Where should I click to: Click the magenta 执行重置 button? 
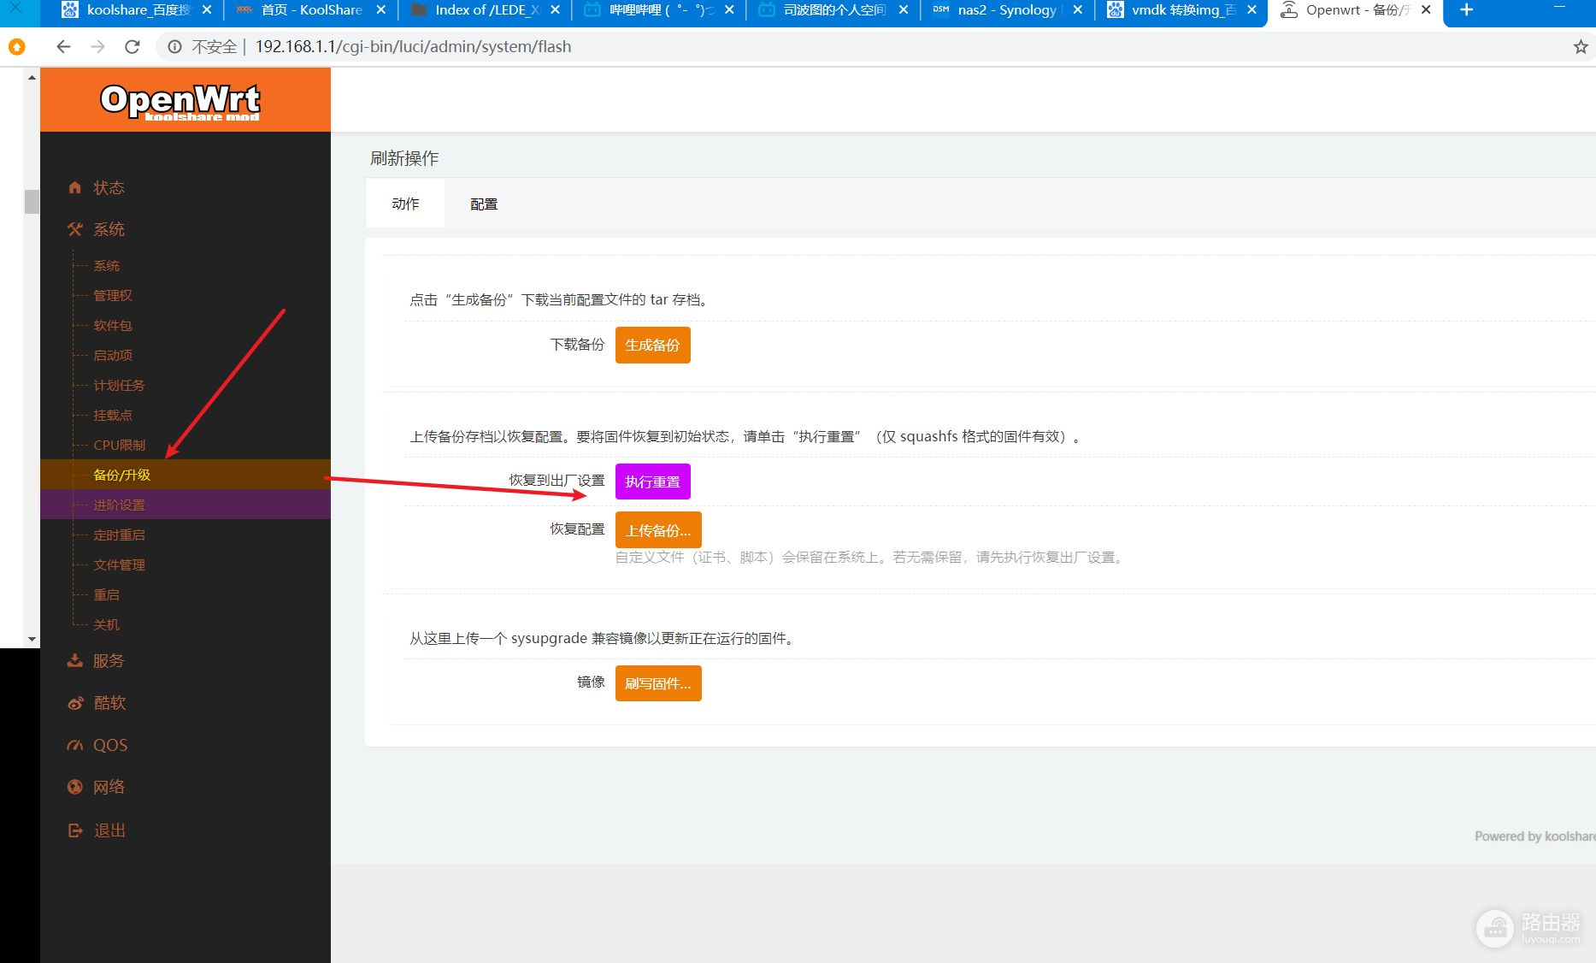(652, 481)
